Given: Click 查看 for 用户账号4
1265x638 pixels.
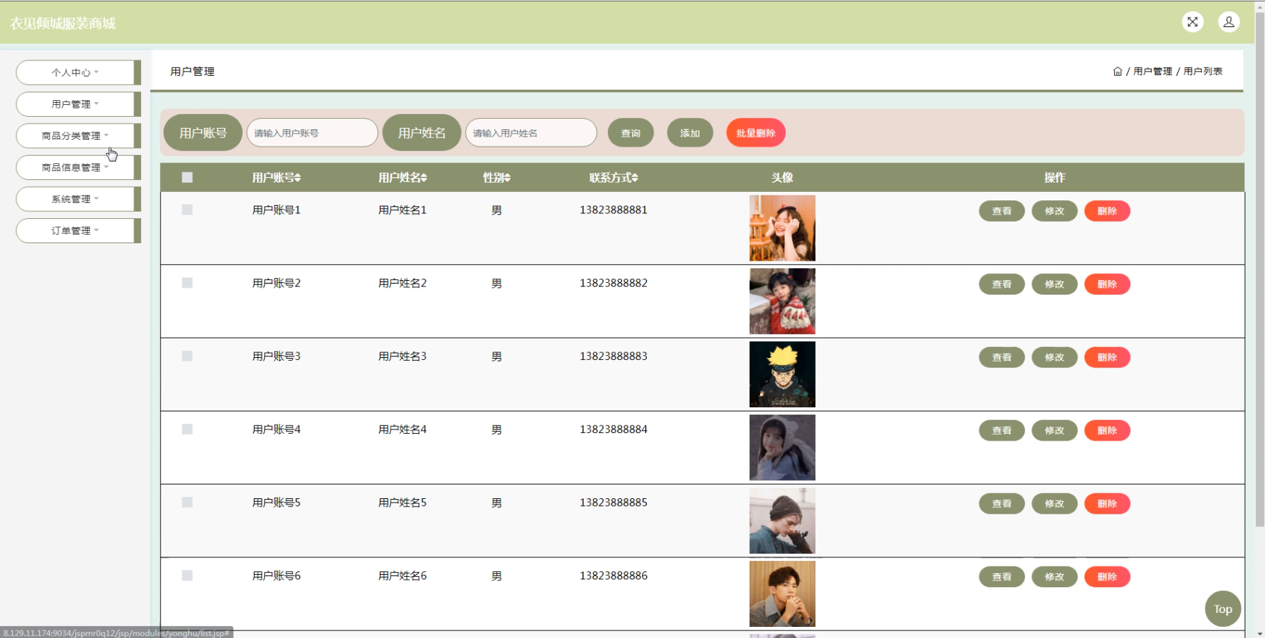Looking at the screenshot, I should (x=1001, y=431).
